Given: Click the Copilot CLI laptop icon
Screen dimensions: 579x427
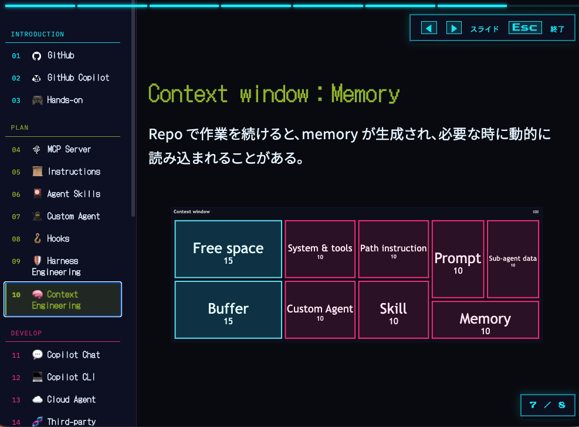Looking at the screenshot, I should tap(38, 377).
